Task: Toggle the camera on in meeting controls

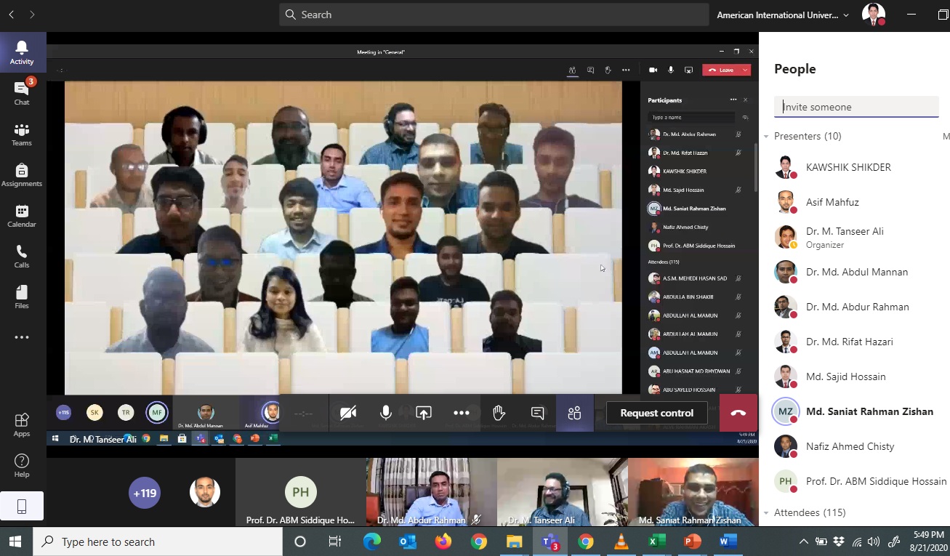Action: point(348,413)
